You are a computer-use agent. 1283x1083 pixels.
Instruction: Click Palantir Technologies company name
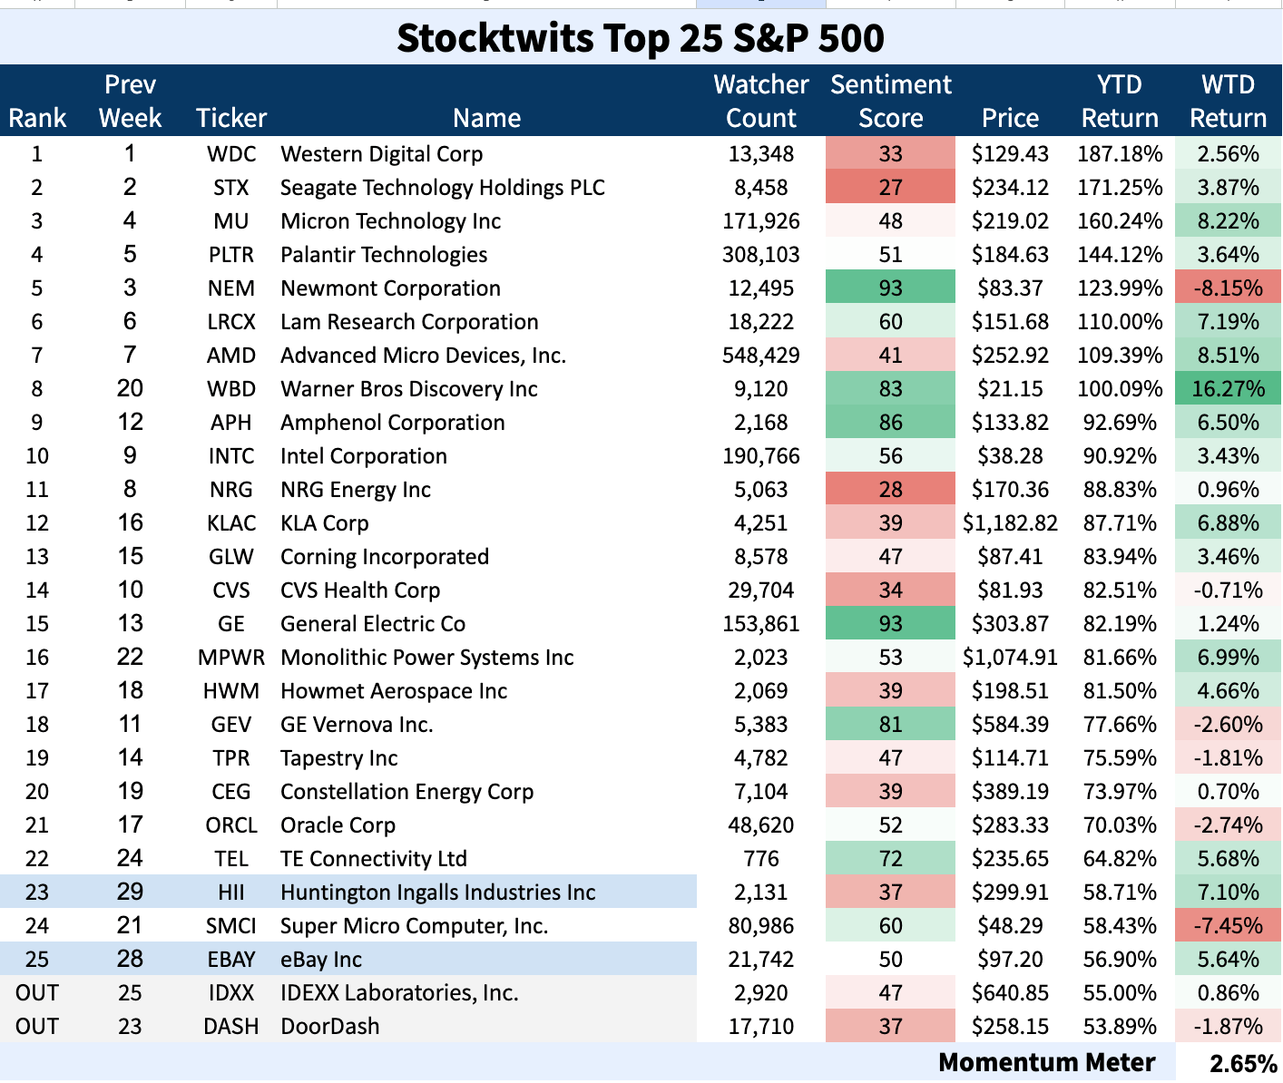(384, 255)
